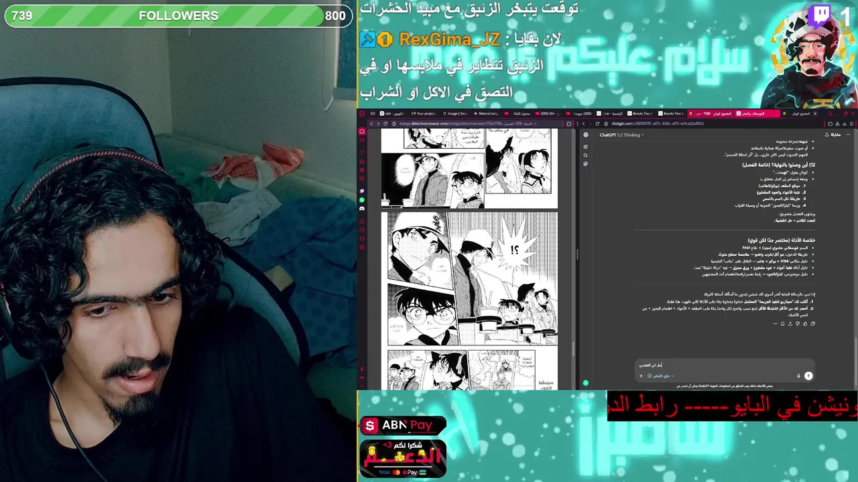Switch to the '(285) DH' YouTube tab

click(548, 113)
